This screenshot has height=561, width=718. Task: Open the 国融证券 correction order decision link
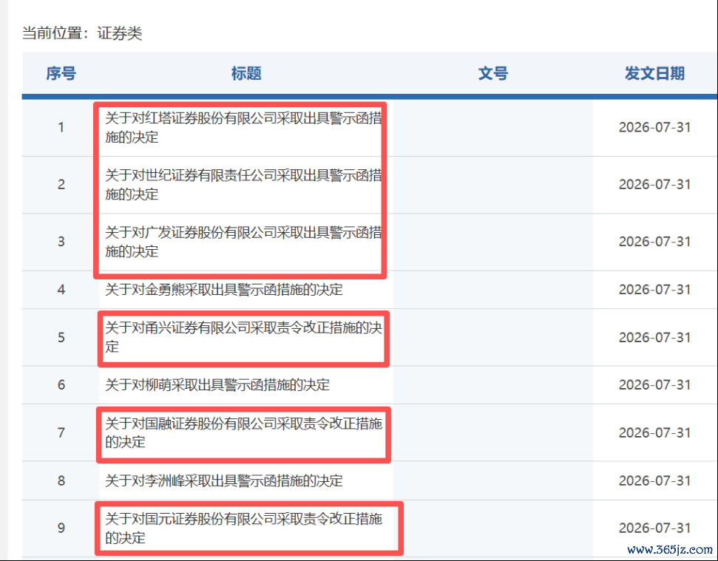243,432
